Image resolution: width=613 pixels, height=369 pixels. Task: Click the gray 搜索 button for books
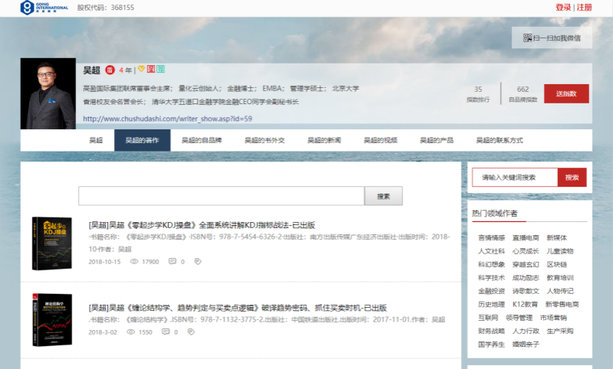click(383, 196)
